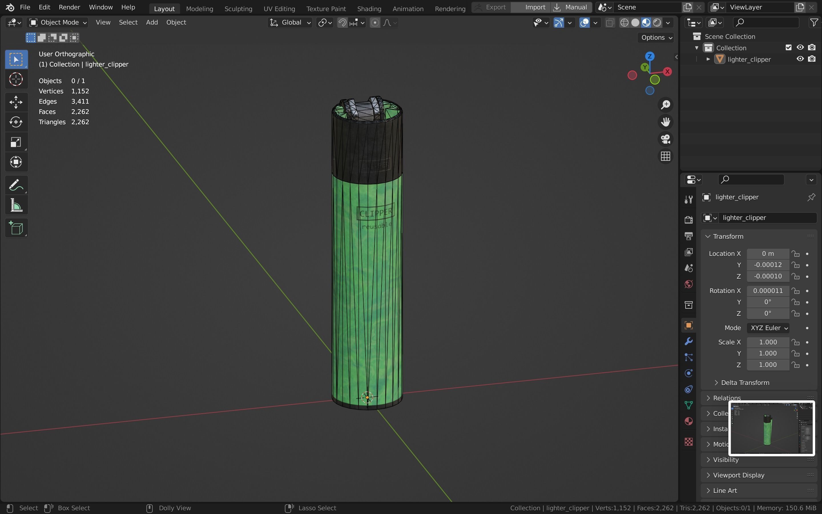Open the Tool properties tab
This screenshot has height=514, width=822.
pyautogui.click(x=688, y=199)
